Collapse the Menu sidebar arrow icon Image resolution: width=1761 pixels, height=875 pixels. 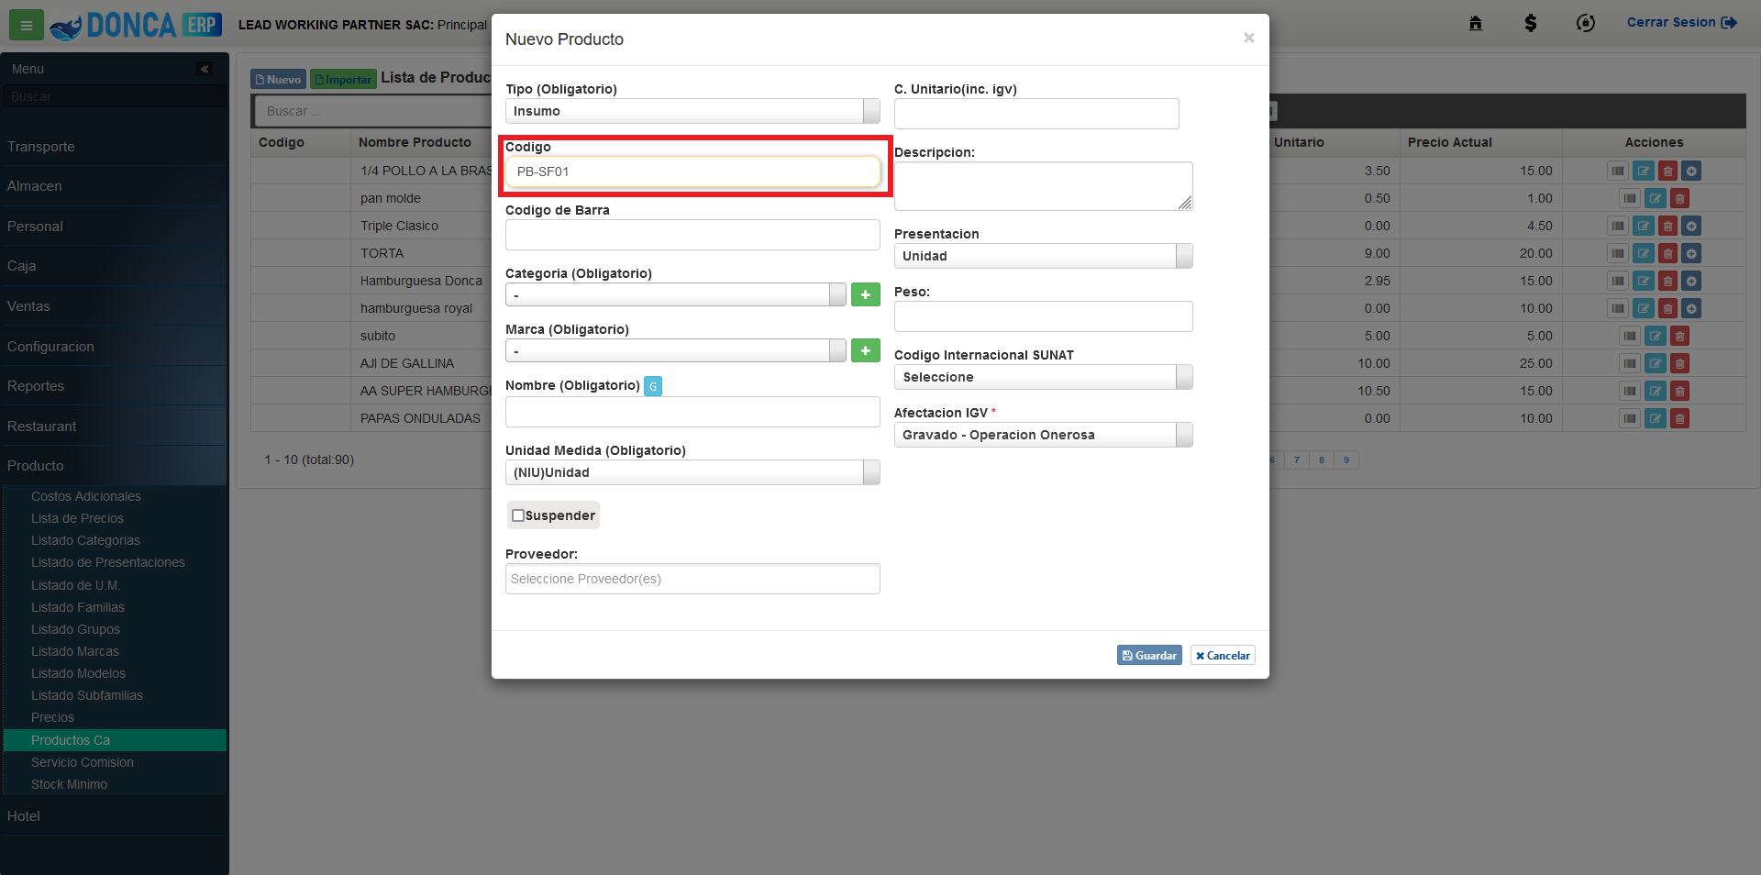[205, 69]
